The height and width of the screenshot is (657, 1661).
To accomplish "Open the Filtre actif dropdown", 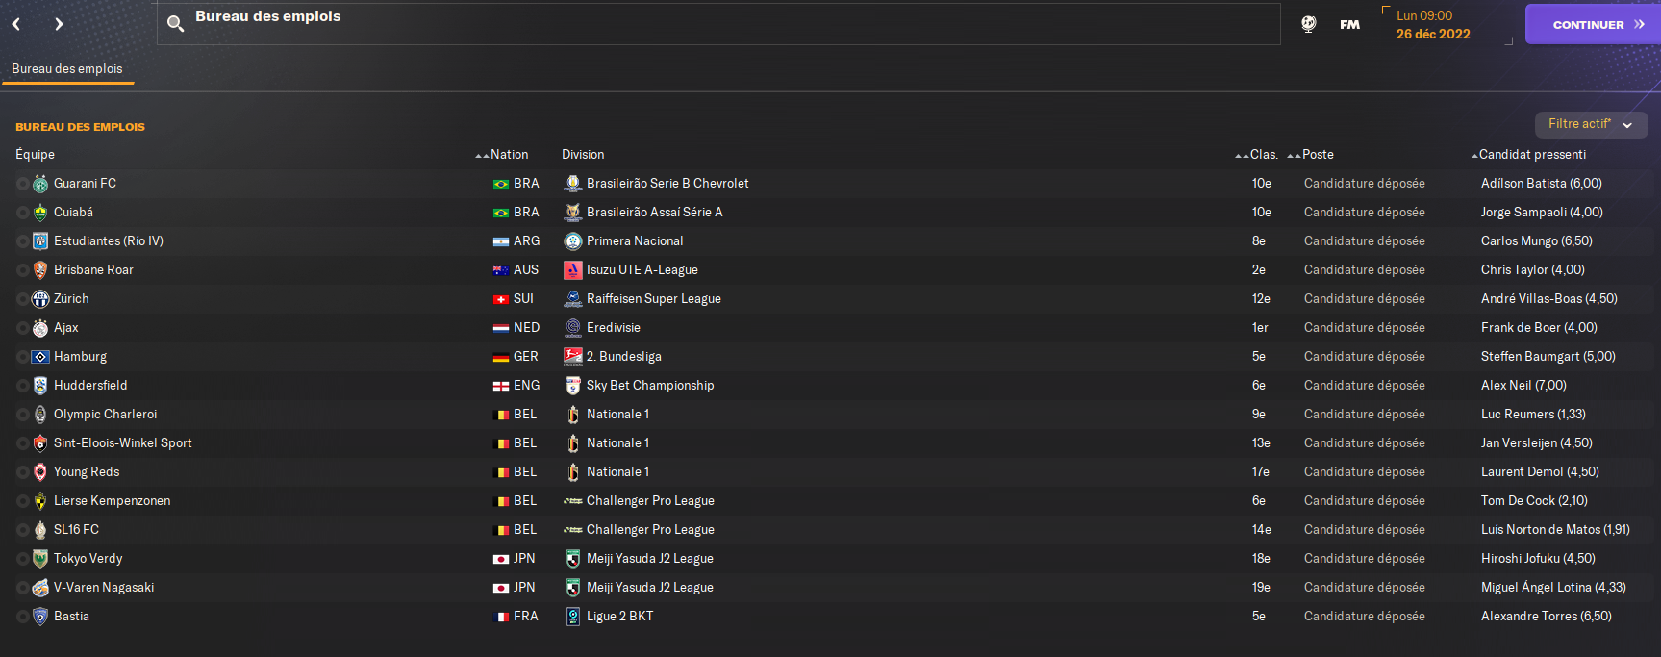I will 1591,124.
